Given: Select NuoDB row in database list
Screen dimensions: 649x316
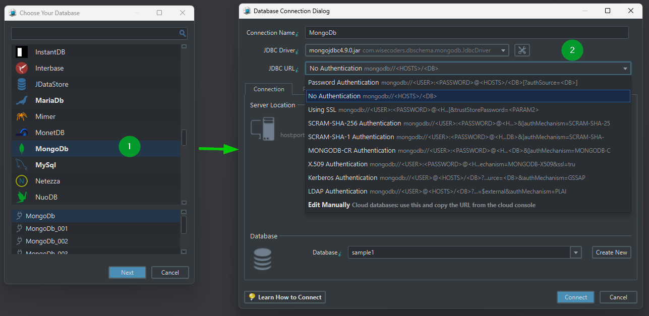Looking at the screenshot, I should coord(96,197).
